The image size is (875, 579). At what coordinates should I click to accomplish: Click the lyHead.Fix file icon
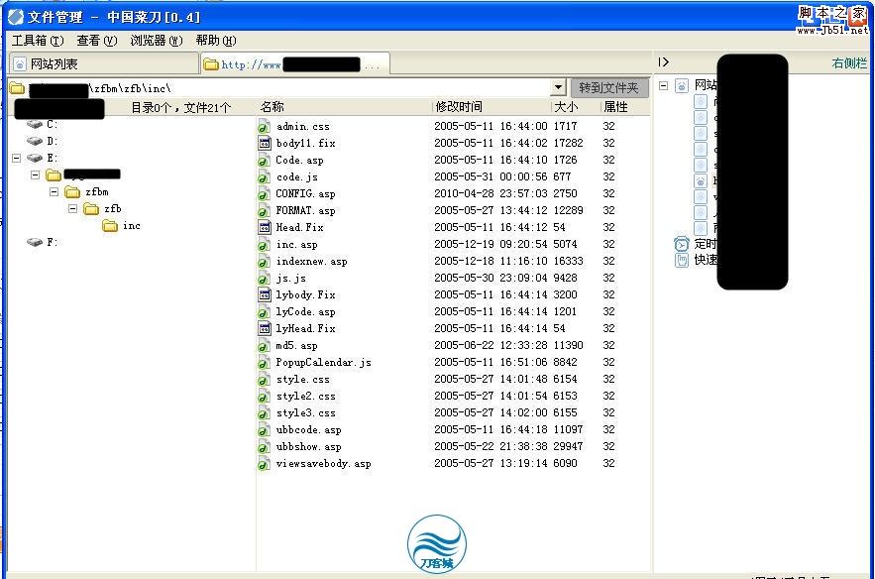264,329
